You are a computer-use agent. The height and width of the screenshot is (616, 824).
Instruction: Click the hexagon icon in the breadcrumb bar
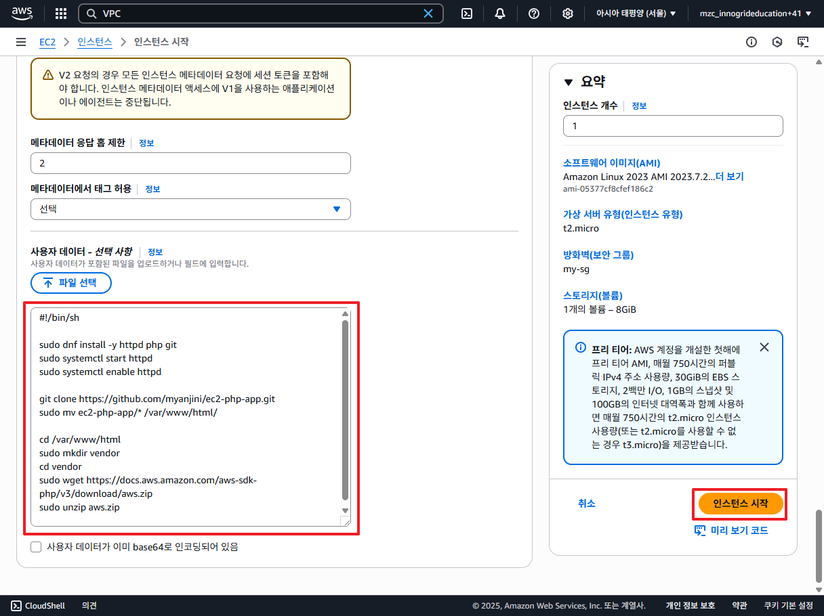coord(777,42)
